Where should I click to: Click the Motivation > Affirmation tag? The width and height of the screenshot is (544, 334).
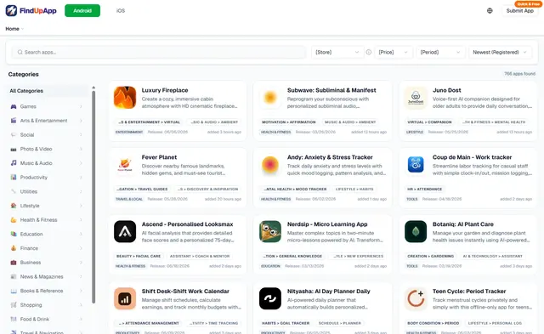pyautogui.click(x=289, y=122)
